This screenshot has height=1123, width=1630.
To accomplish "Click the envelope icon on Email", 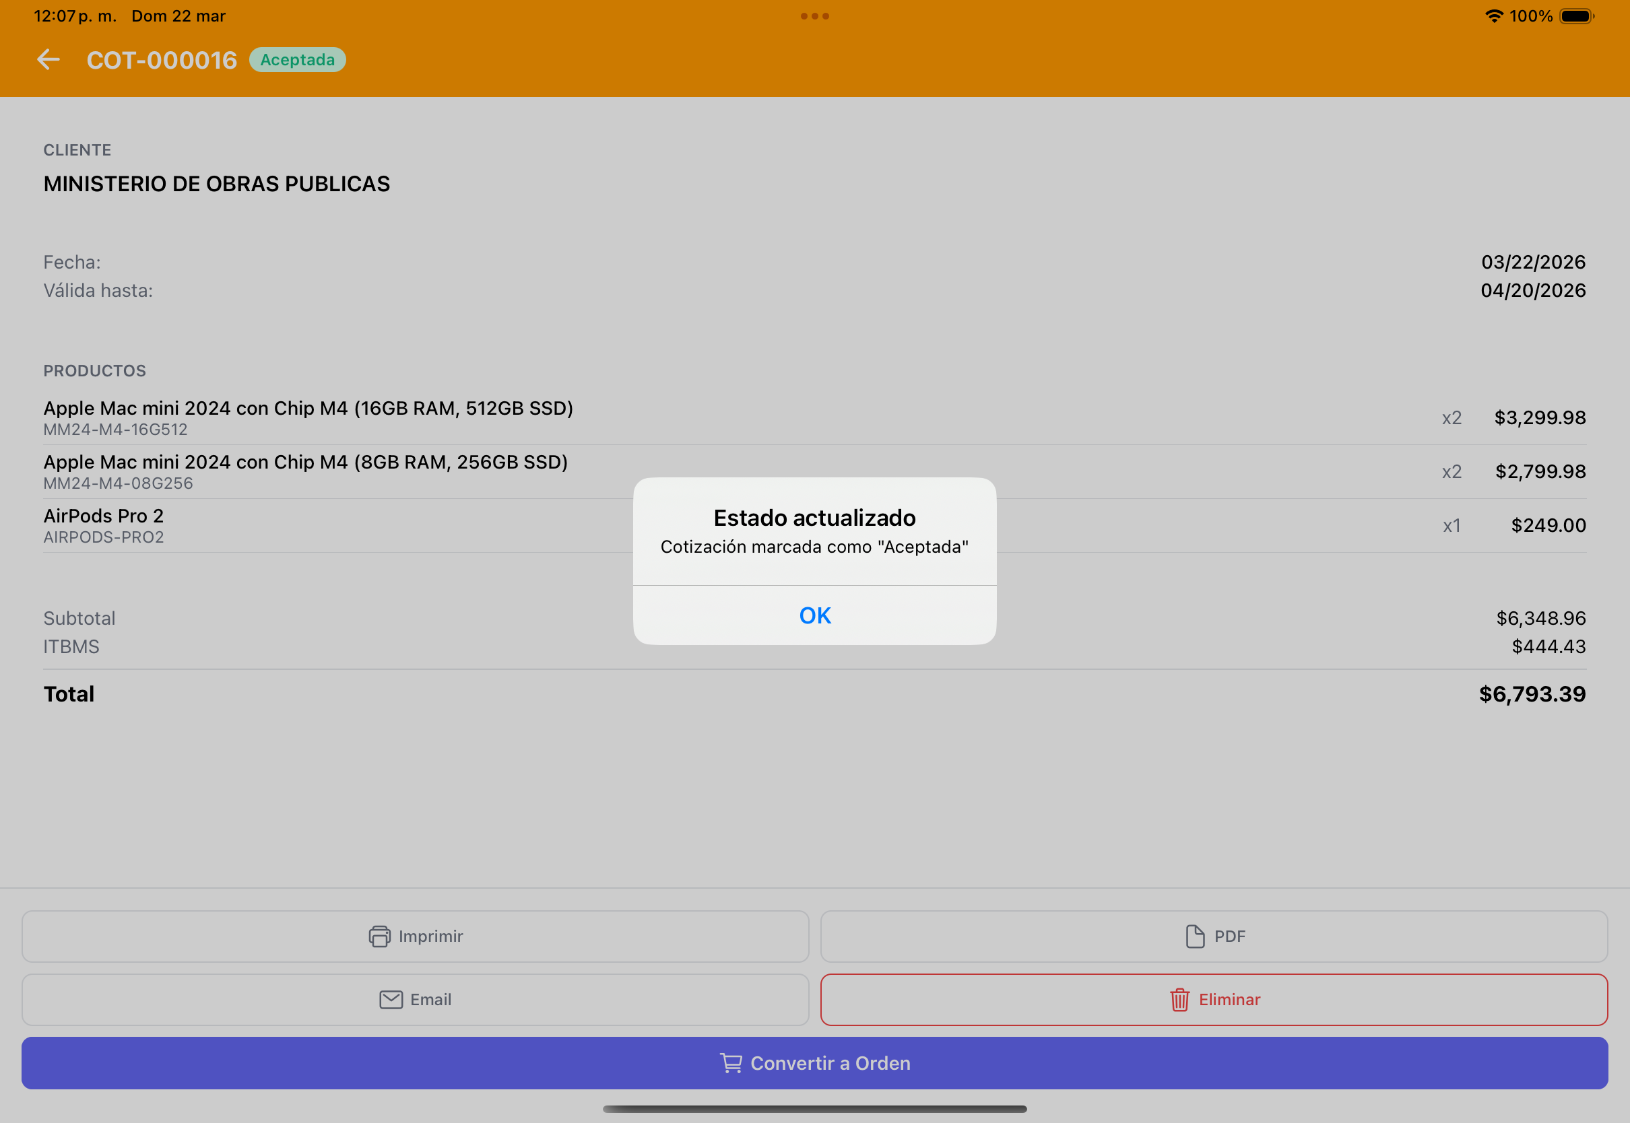I will 391,1000.
